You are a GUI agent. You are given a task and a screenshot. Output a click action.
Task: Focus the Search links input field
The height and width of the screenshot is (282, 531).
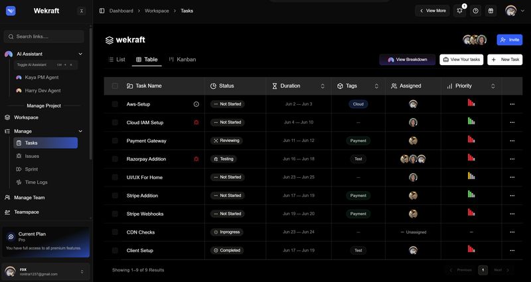44,36
